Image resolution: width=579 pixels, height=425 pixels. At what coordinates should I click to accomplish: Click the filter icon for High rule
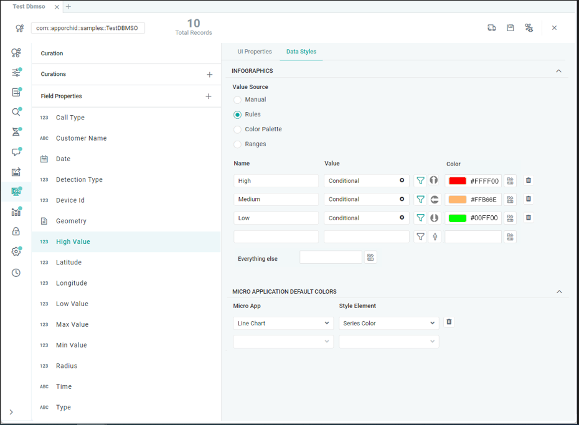tap(421, 180)
